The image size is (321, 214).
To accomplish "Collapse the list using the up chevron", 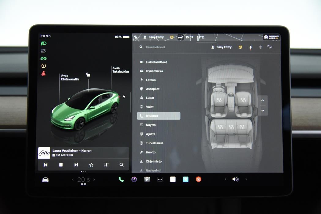I will pyautogui.click(x=263, y=100).
